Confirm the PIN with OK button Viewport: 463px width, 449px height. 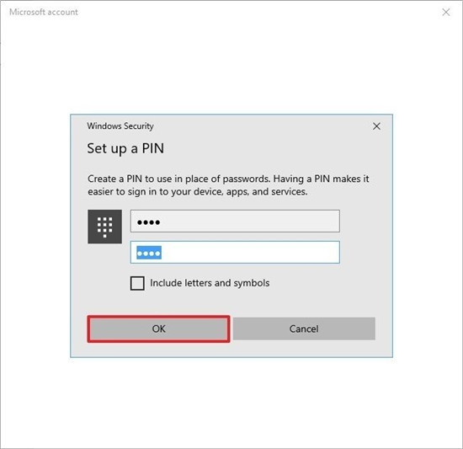click(x=158, y=329)
